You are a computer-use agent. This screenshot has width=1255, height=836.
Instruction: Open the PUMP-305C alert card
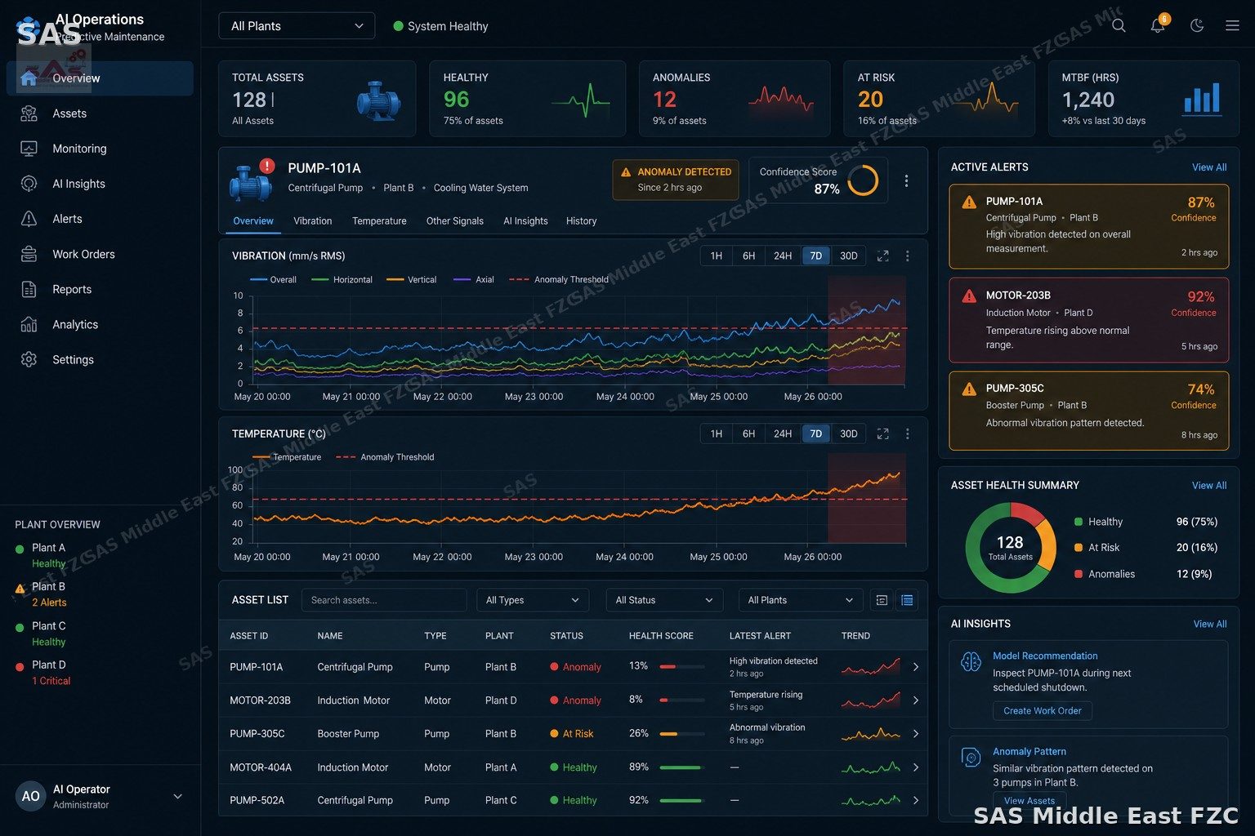(x=1089, y=411)
